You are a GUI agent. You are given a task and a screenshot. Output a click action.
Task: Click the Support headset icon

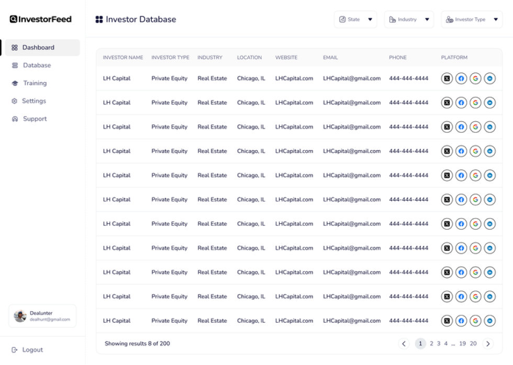pos(15,119)
